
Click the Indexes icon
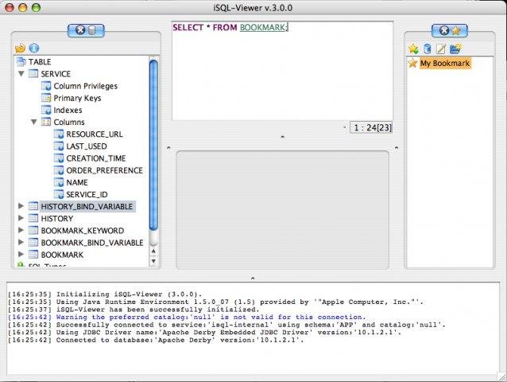coord(46,110)
